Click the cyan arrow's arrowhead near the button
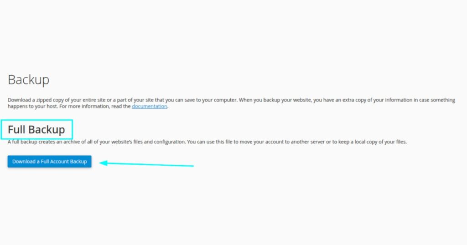 103,163
